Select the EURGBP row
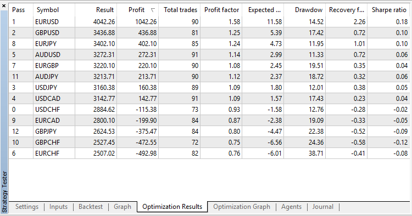Viewport: 412px width, 216px height. 209,66
